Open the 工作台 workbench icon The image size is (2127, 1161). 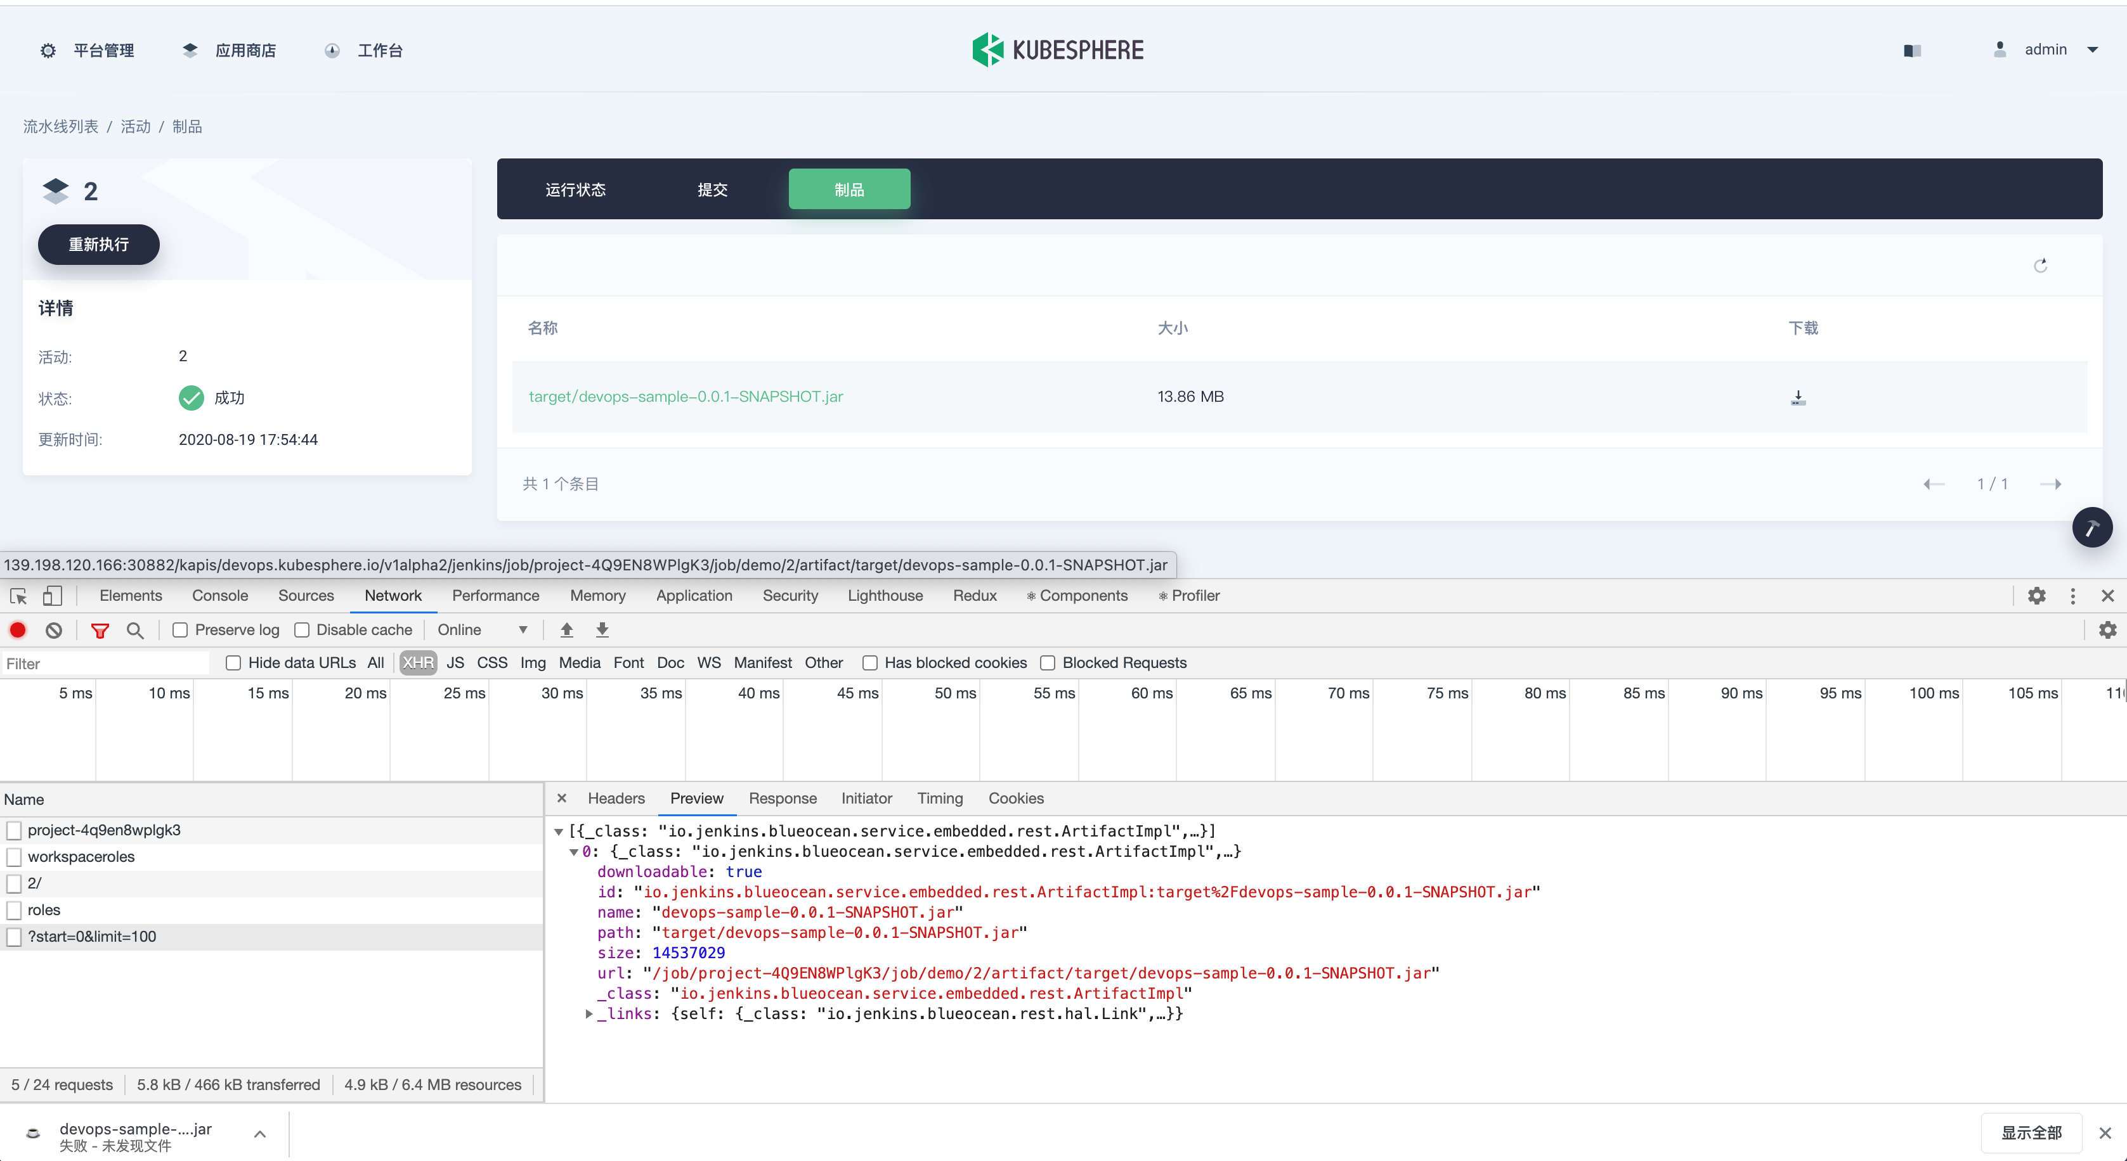click(x=332, y=50)
